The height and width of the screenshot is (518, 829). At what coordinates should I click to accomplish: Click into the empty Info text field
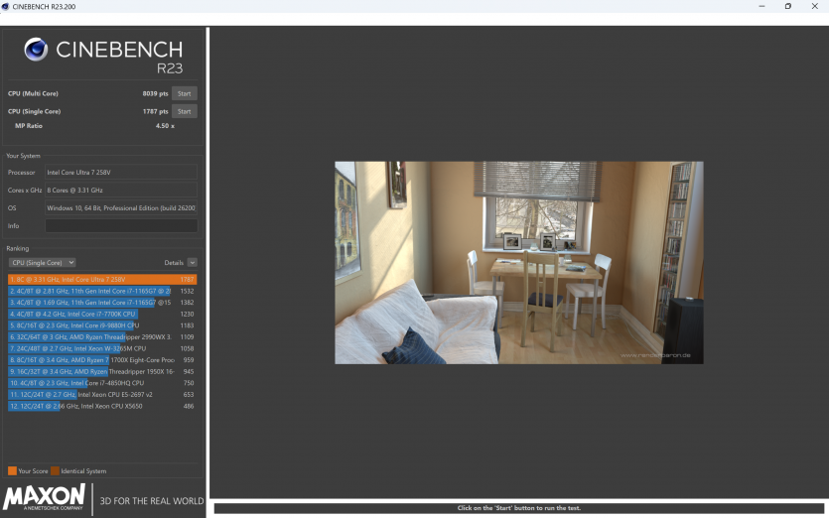(x=120, y=226)
